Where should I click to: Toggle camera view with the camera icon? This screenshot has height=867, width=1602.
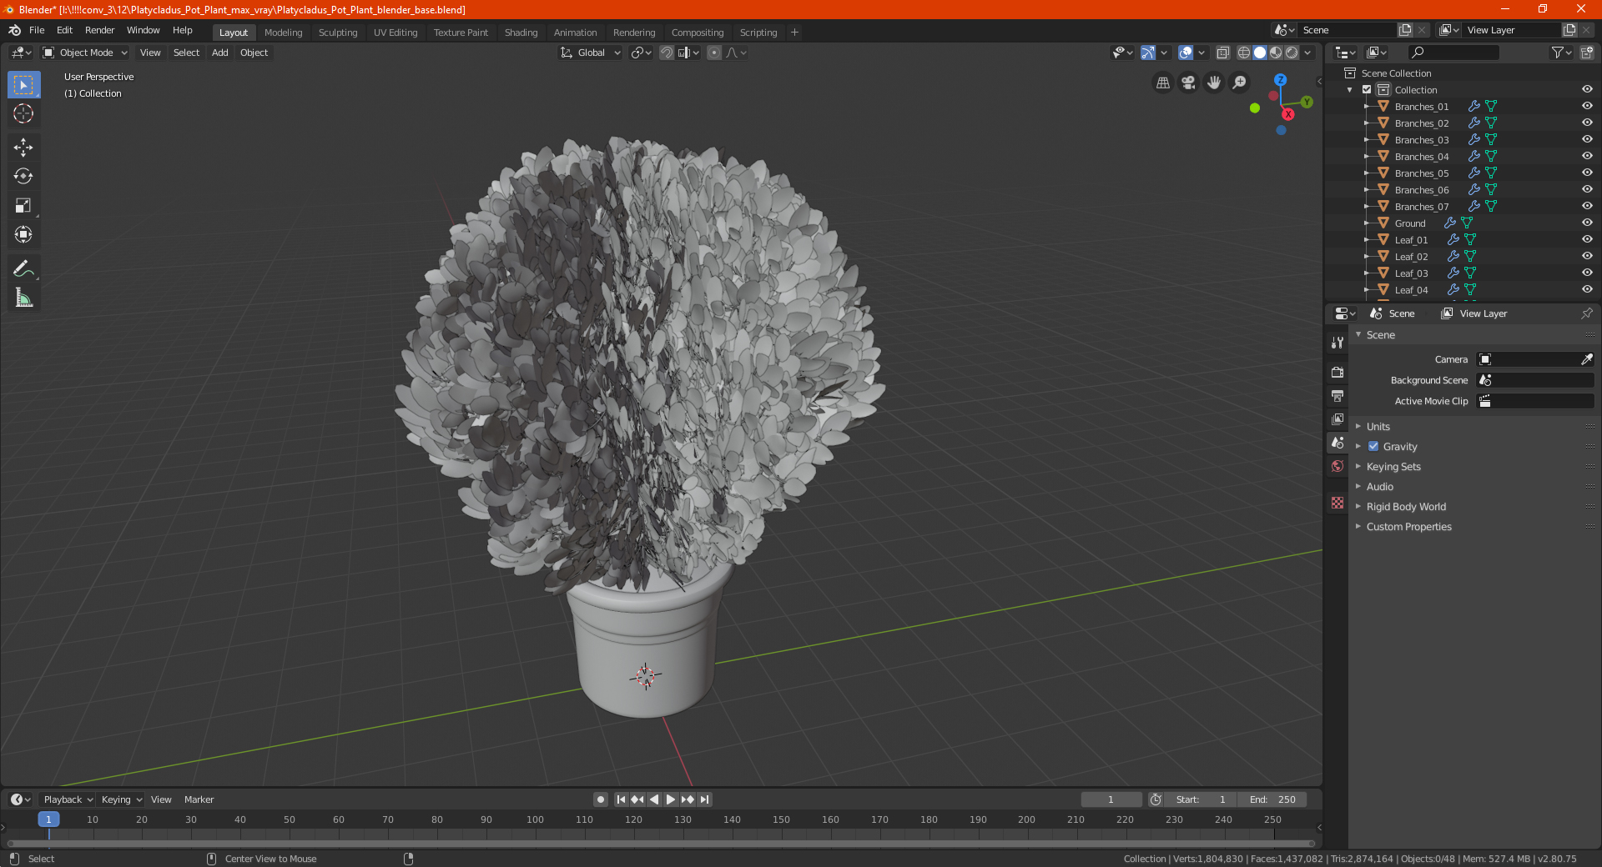[x=1188, y=83]
